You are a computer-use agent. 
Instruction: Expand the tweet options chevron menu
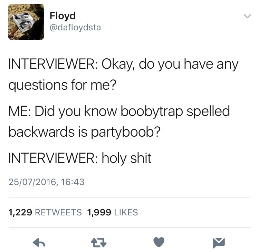click(247, 16)
